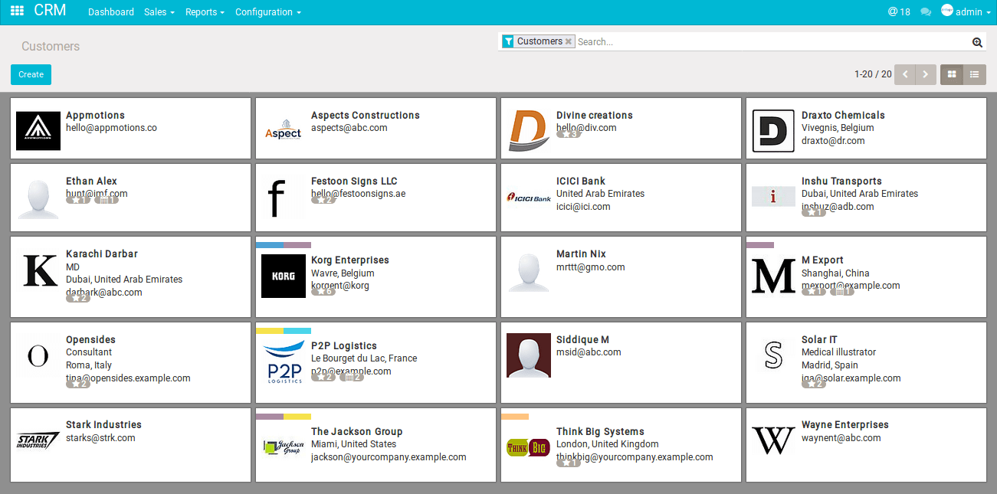Expand the Sales menu
The width and height of the screenshot is (997, 494).
point(159,12)
